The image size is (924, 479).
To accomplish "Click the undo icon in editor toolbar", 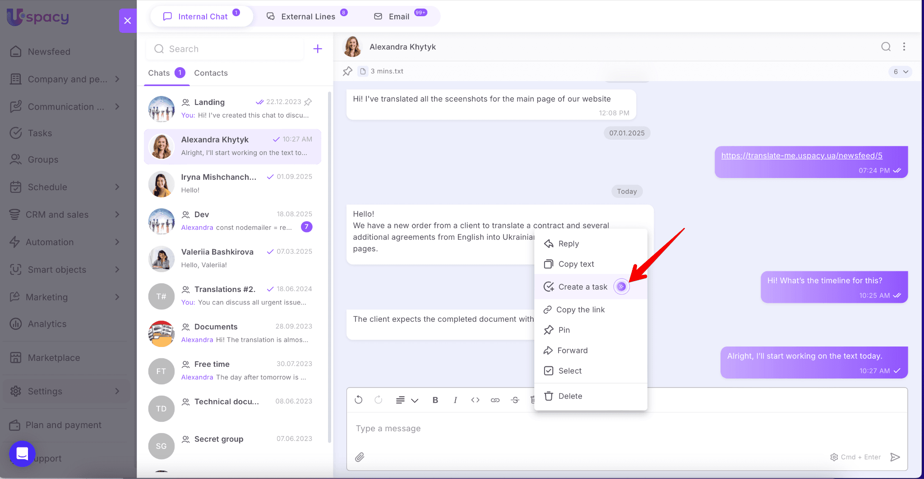I will coord(359,400).
